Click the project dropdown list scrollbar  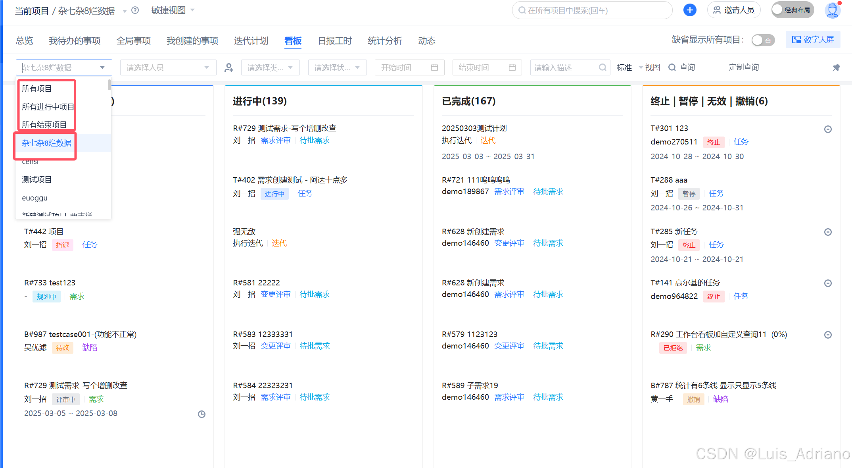point(109,85)
